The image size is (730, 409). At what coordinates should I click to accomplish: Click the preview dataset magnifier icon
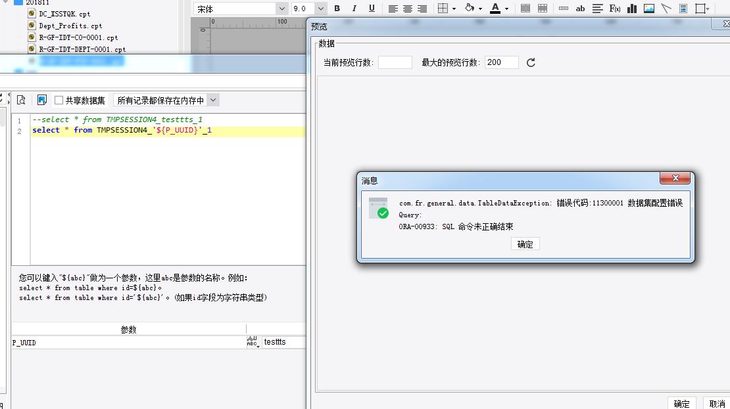tap(21, 100)
